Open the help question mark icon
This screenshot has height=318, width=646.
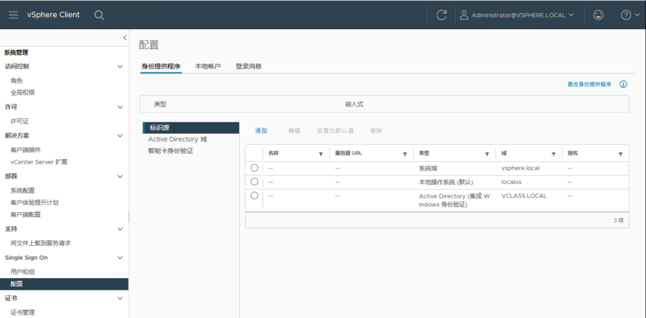(x=626, y=15)
